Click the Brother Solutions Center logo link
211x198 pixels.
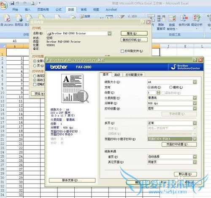pos(185,67)
